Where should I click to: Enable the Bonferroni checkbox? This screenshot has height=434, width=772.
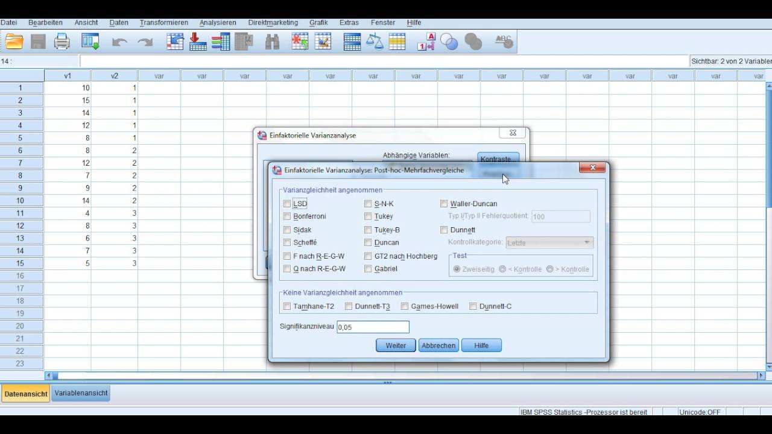pos(287,216)
